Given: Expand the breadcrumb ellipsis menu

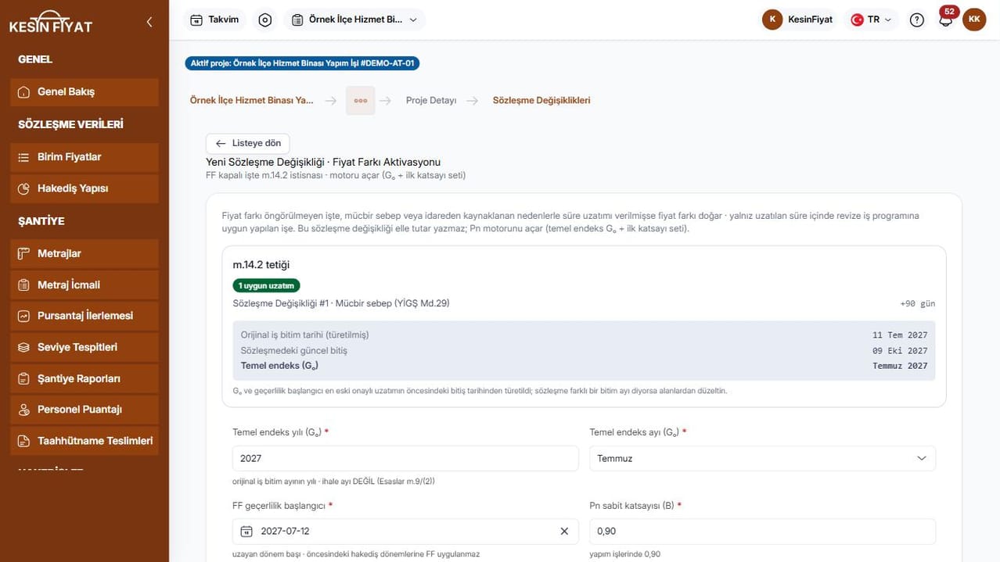Looking at the screenshot, I should [x=361, y=100].
